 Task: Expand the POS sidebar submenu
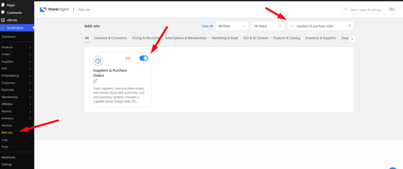pyautogui.click(x=30, y=69)
